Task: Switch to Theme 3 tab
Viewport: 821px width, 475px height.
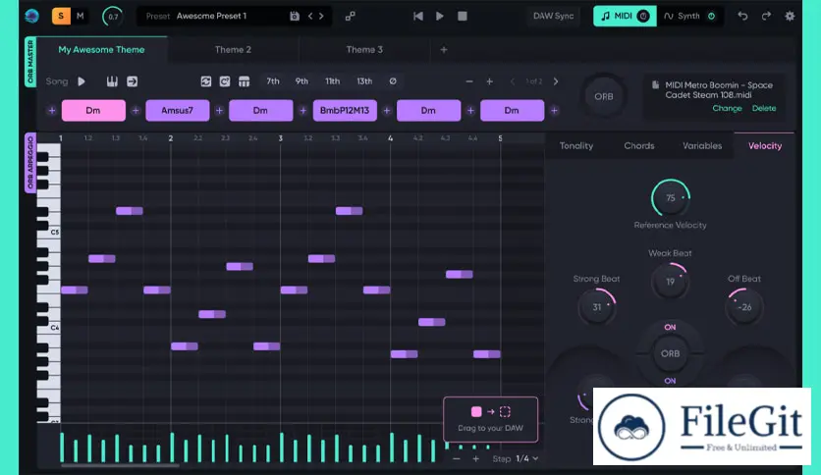Action: [364, 50]
